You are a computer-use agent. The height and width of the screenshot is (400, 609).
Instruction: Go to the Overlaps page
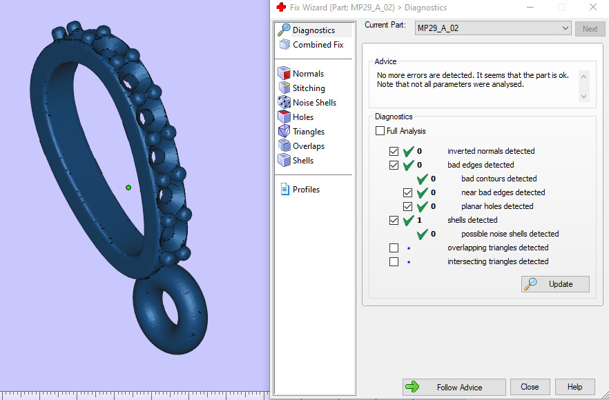pos(309,146)
